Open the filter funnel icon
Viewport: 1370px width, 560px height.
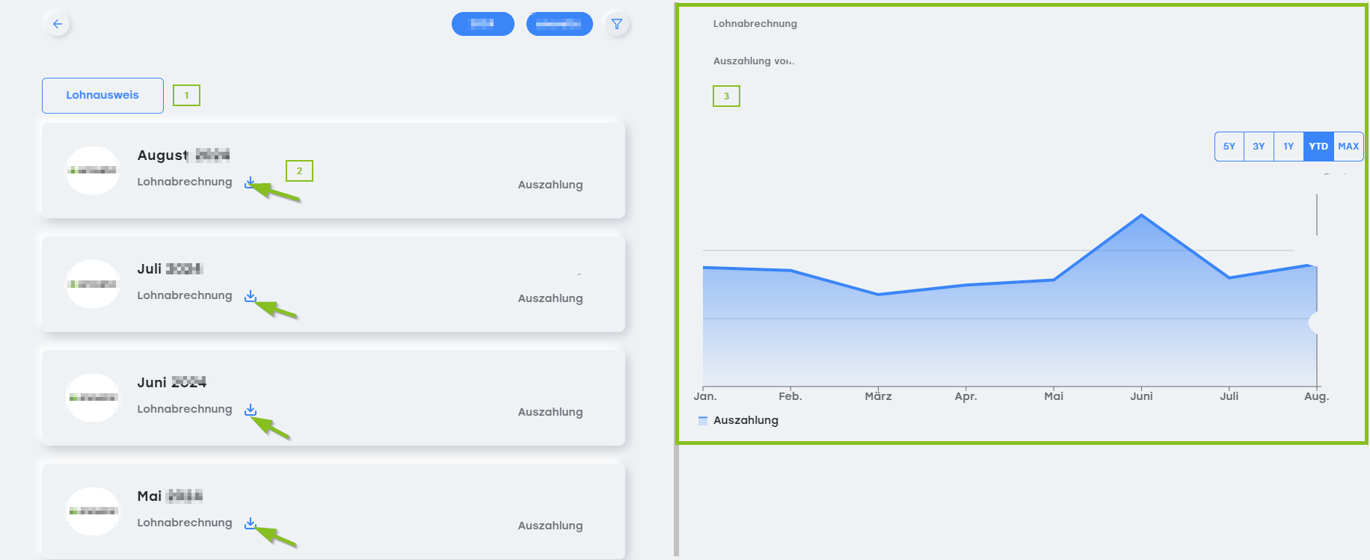click(617, 24)
